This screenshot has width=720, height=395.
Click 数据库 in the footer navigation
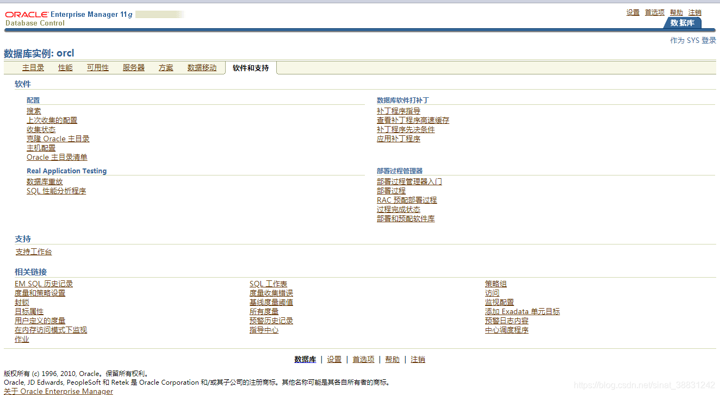[305, 359]
